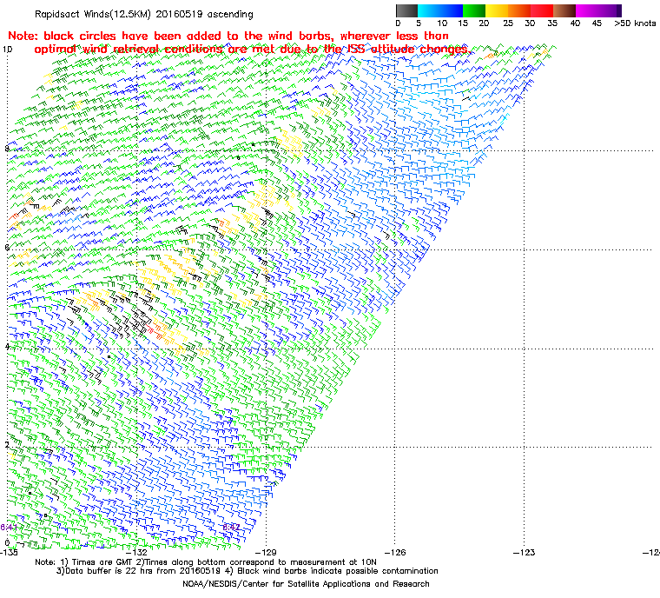The image size is (660, 598).
Task: Click the purple time stamp '6:42'
Action: [x=232, y=528]
